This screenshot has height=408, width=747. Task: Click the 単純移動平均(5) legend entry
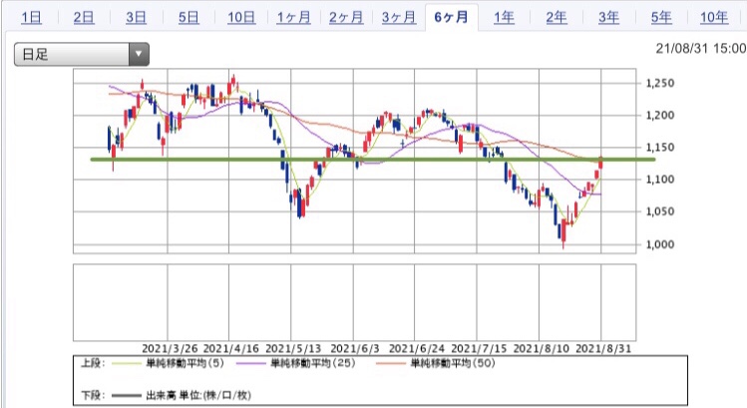tap(185, 364)
